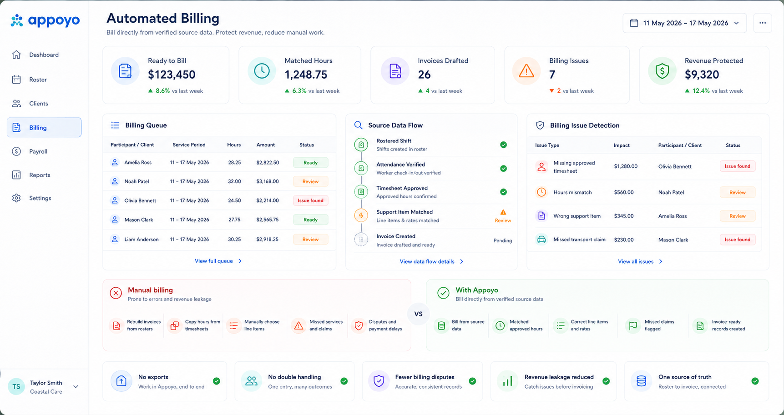Click the Wrong support item document icon

click(x=541, y=216)
